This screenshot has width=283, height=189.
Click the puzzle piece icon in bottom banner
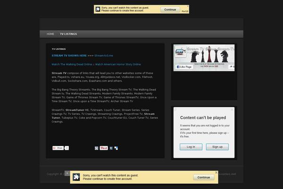76,177
